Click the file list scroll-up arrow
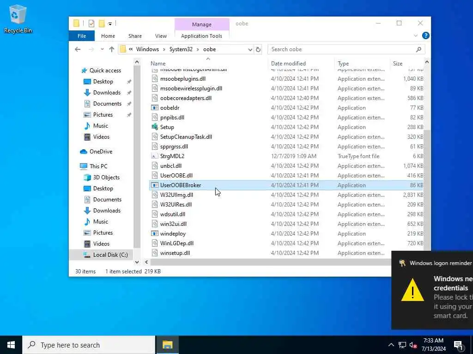 coord(427,62)
